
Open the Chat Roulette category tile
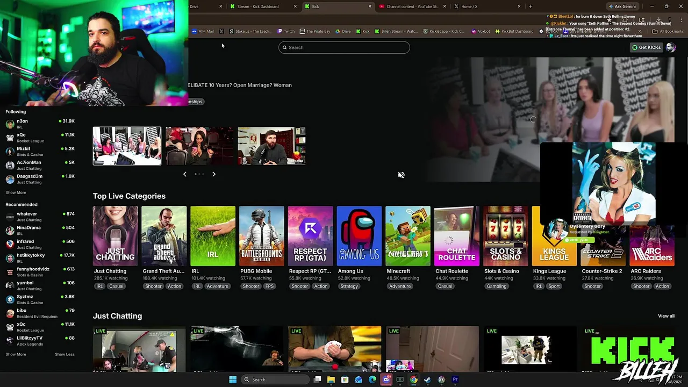(457, 236)
